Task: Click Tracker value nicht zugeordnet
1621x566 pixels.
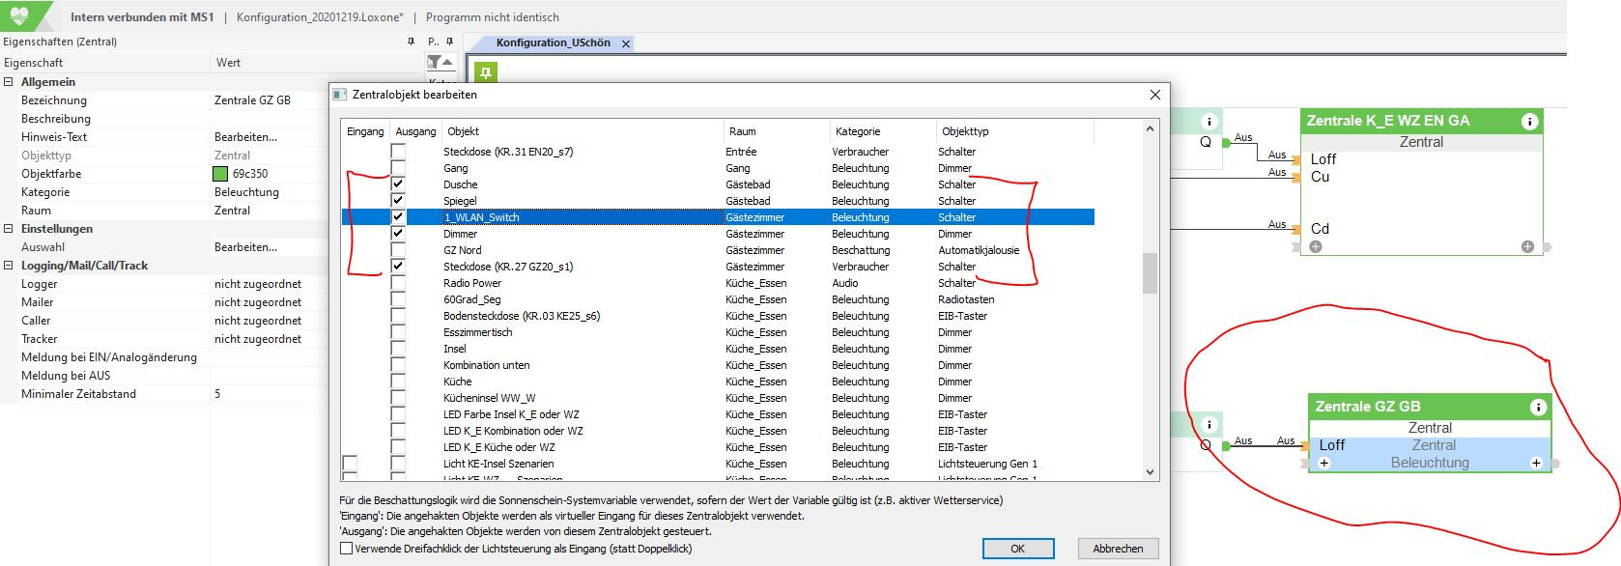Action: click(258, 339)
